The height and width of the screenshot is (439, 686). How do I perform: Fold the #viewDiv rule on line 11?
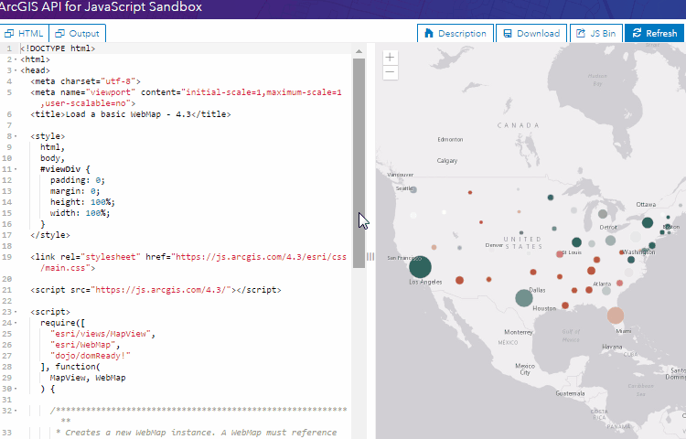click(16, 169)
